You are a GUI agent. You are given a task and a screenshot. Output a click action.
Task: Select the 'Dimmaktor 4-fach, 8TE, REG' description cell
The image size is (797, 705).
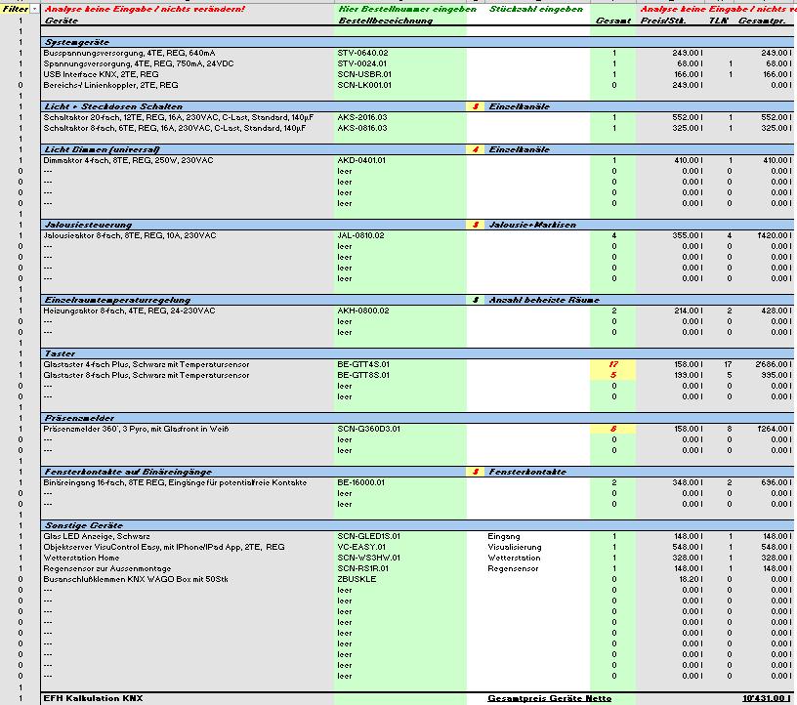[x=128, y=160]
